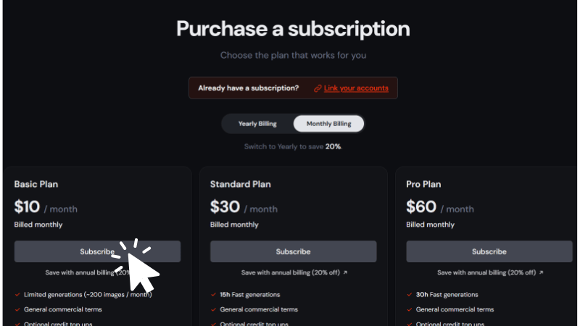Click the red checkmark beside 15h Fast generations
This screenshot has height=326, width=580.
(x=213, y=295)
